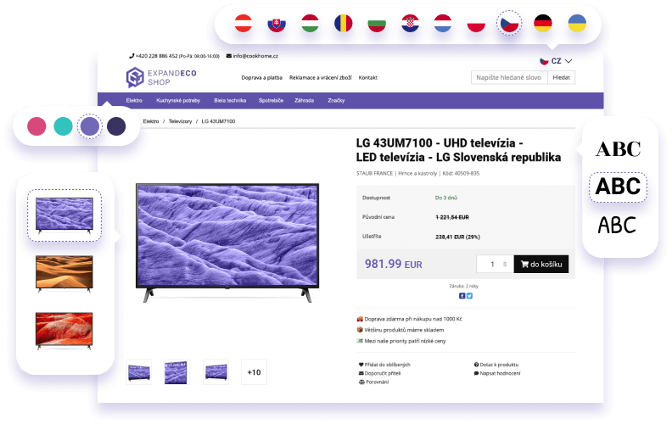Open the Elektro category menu
The height and width of the screenshot is (424, 672).
click(x=134, y=101)
